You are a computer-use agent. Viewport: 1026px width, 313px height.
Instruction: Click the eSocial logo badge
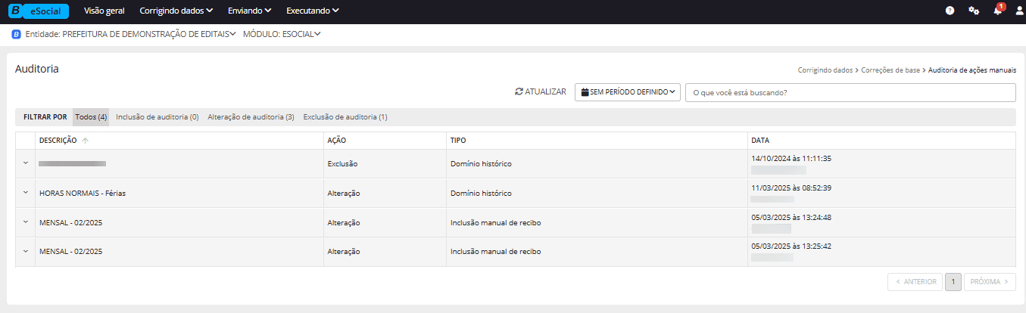pyautogui.click(x=38, y=11)
